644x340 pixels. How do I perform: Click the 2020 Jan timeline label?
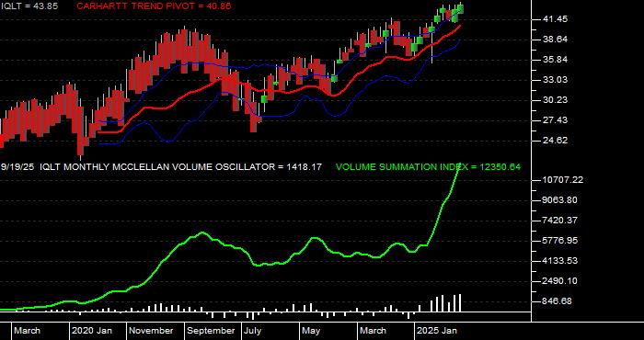tap(92, 331)
